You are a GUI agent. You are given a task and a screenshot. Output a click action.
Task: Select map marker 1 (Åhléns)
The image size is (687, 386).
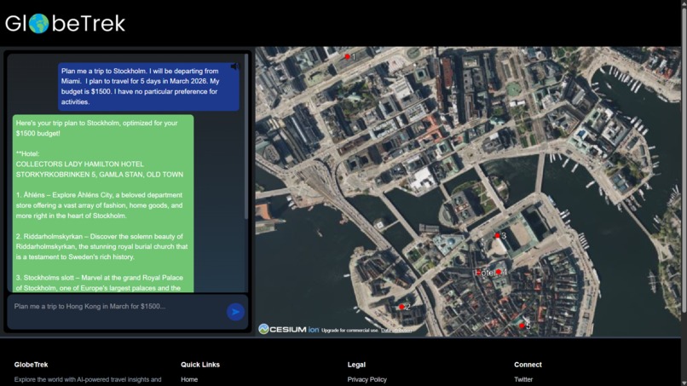348,56
